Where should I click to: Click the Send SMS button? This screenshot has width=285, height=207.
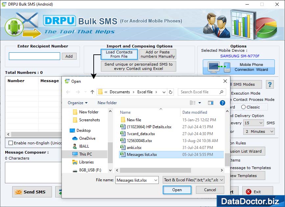(x=32, y=192)
